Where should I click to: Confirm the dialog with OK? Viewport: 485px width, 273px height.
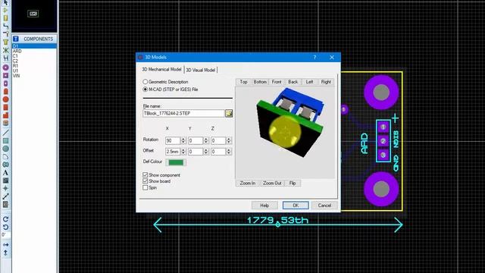click(x=296, y=206)
